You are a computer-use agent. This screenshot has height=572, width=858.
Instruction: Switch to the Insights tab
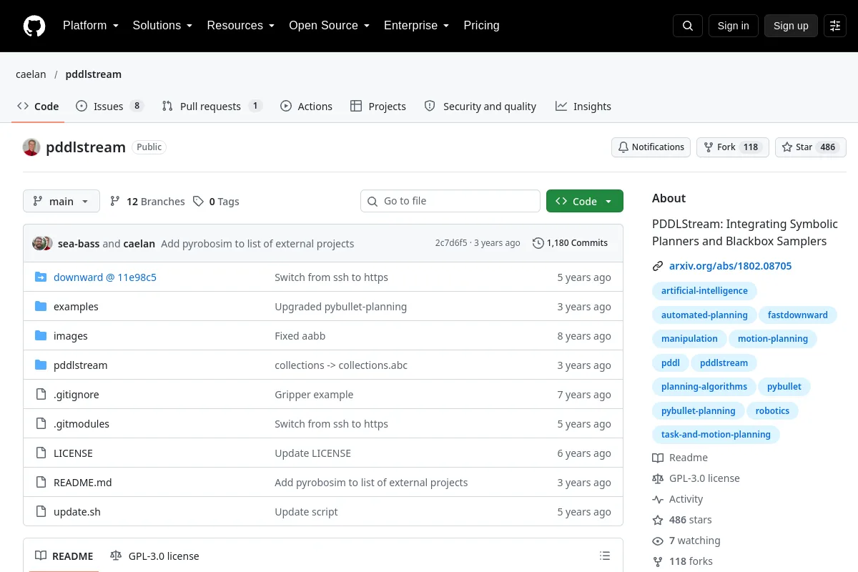583,107
